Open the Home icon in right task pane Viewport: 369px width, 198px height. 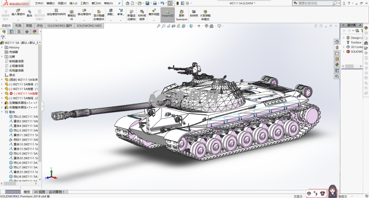tap(337, 41)
